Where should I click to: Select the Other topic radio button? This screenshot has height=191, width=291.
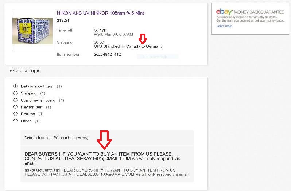[x=16, y=121]
